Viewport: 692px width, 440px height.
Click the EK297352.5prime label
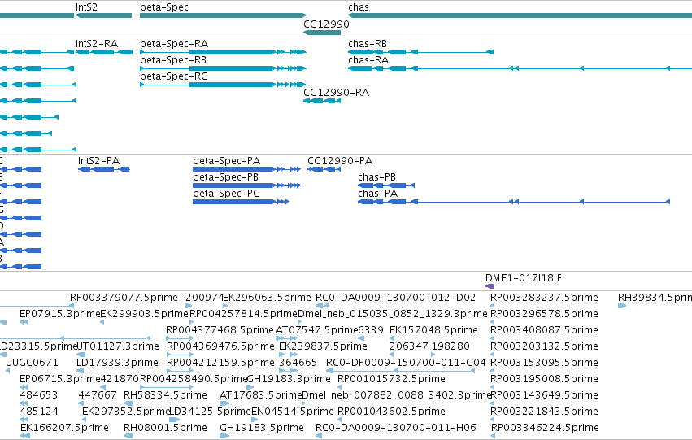[126, 412]
